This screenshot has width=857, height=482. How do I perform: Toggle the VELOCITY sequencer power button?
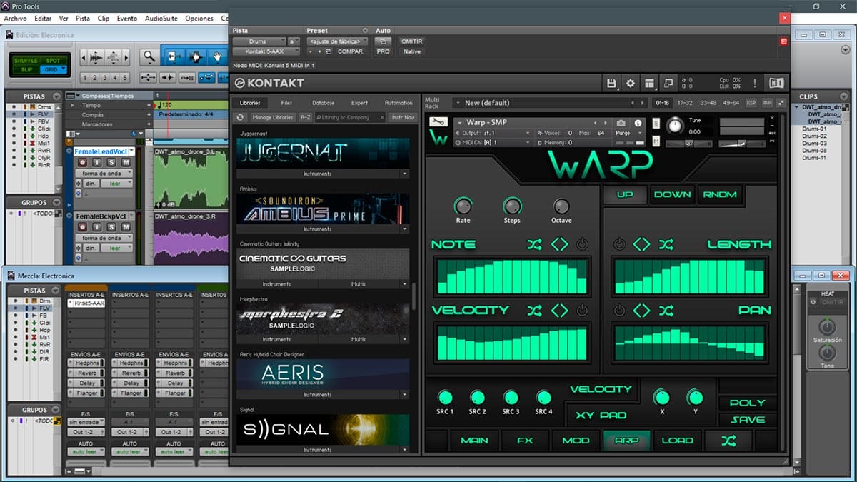click(583, 311)
